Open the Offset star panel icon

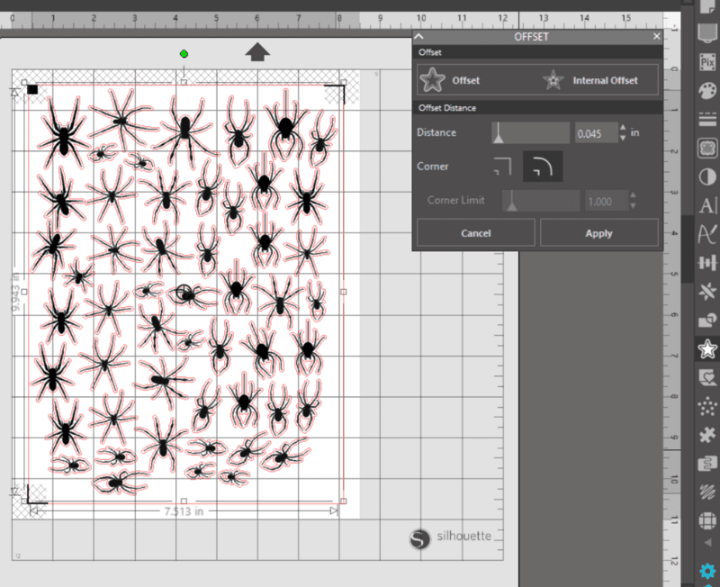click(707, 348)
